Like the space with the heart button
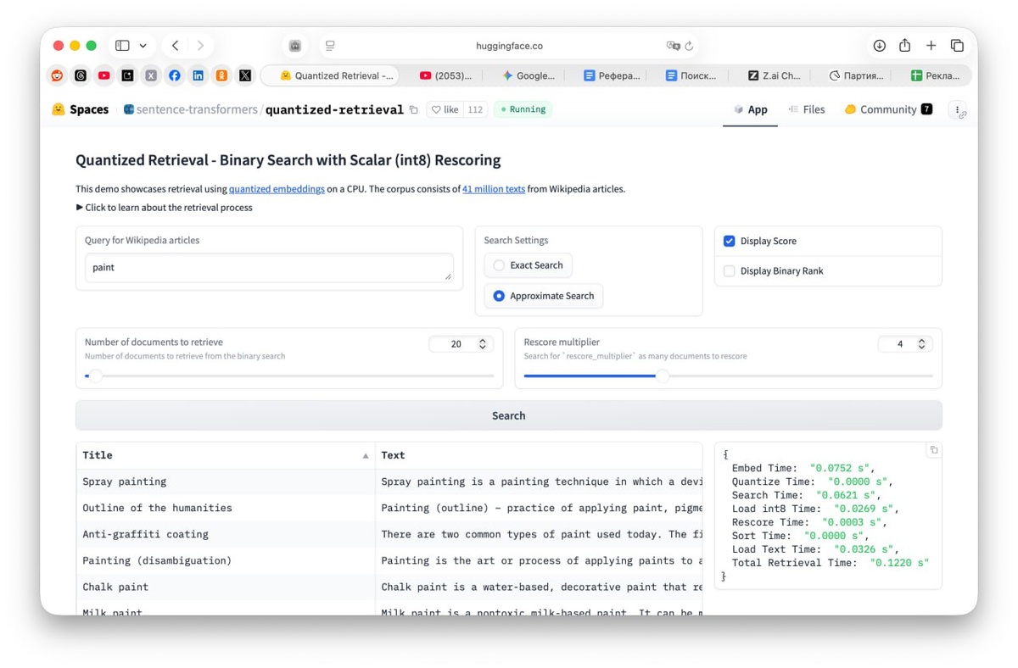Viewport: 1018px width, 668px height. [445, 109]
